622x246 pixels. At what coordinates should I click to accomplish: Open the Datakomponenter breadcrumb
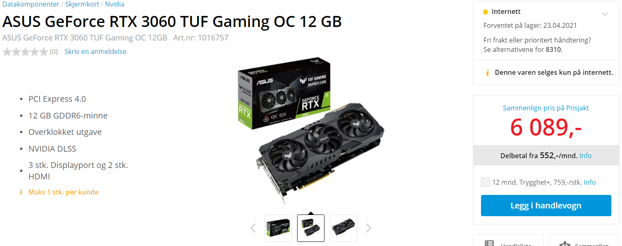coord(31,4)
